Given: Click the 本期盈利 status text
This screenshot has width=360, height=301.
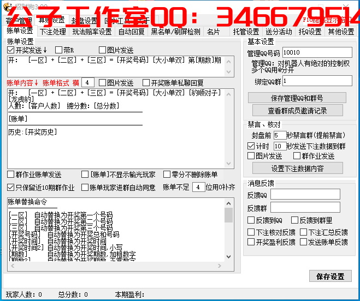Looking at the screenshot, I should pos(129,294).
